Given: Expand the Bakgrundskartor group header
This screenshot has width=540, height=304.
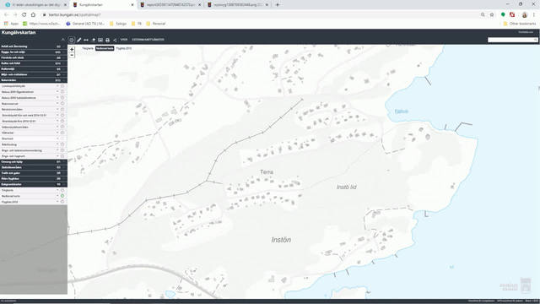Looking at the screenshot, I should (x=34, y=184).
